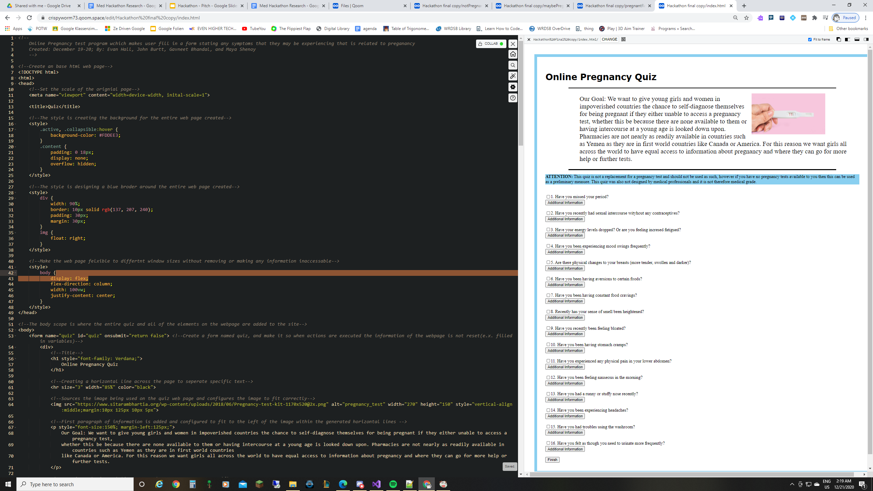Click the QR code icon in preview bar
This screenshot has height=491, width=873.
coord(623,39)
